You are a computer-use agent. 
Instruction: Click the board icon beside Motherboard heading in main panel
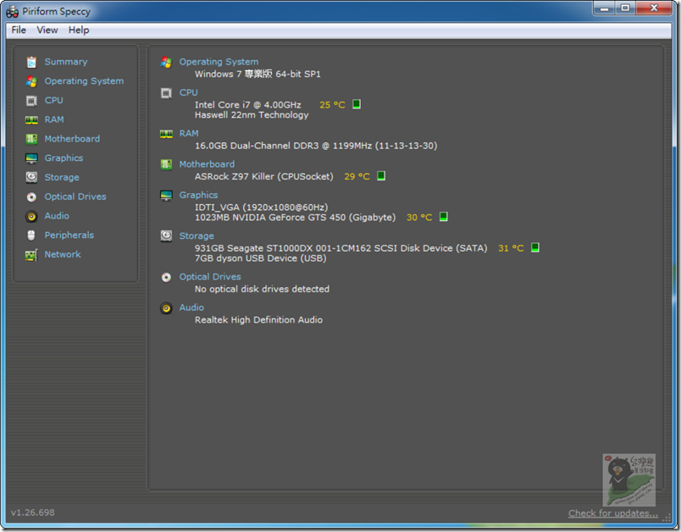tap(166, 164)
